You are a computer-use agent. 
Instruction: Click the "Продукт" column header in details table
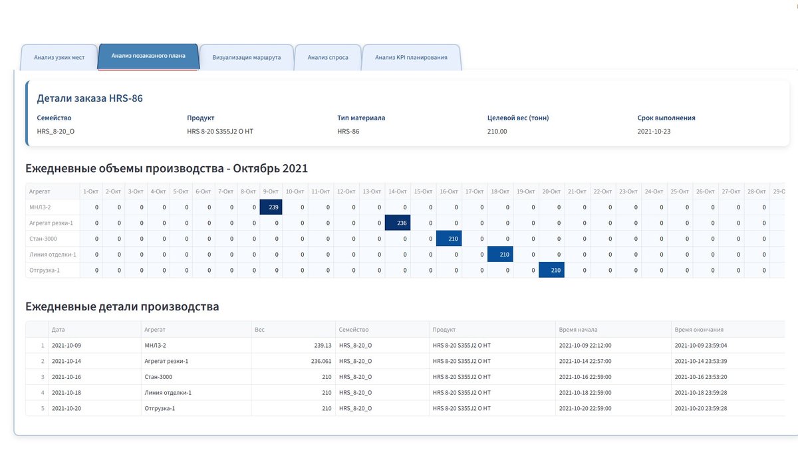point(493,329)
